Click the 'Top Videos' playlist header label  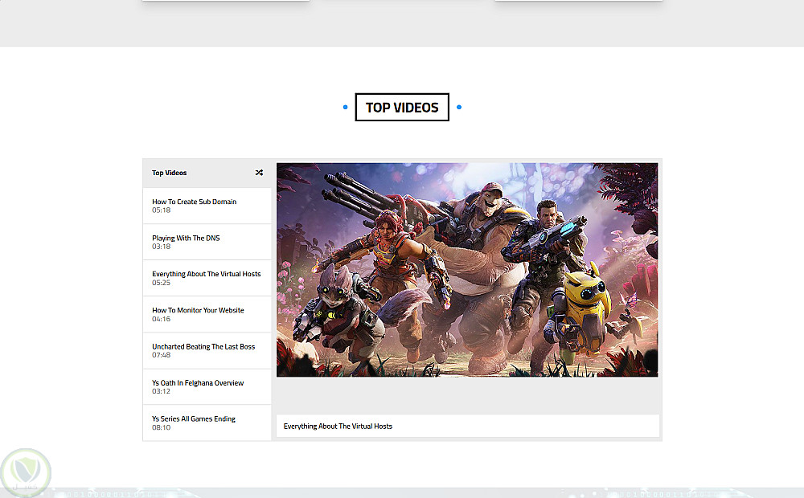click(x=169, y=173)
